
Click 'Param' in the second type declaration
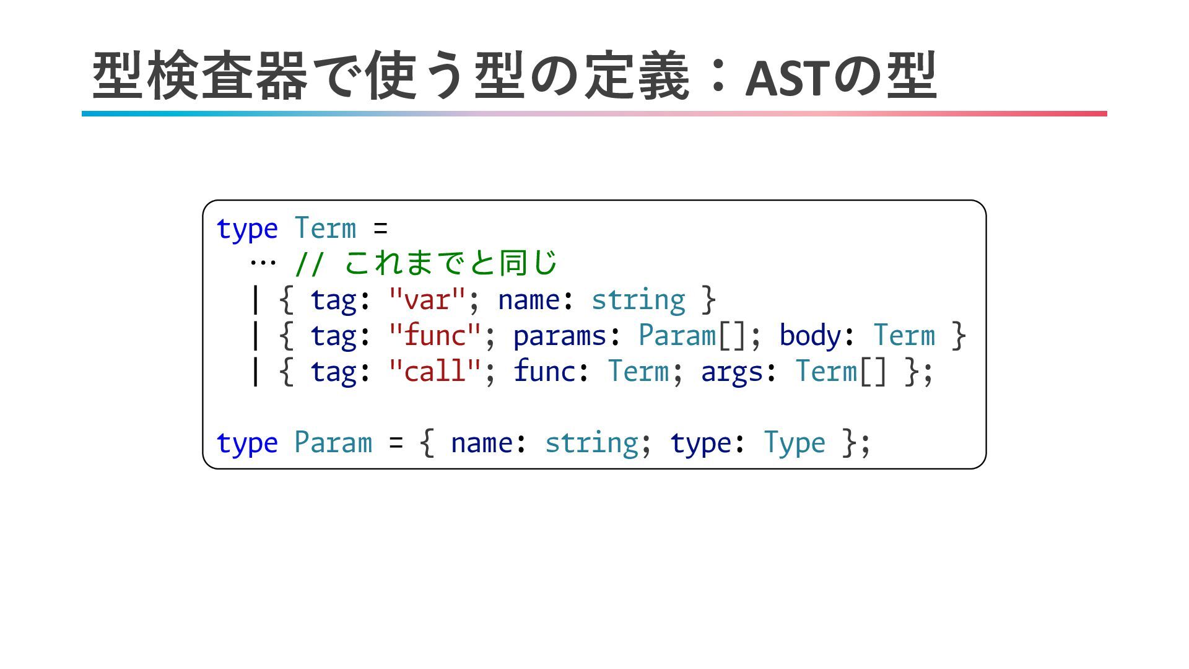tap(333, 444)
